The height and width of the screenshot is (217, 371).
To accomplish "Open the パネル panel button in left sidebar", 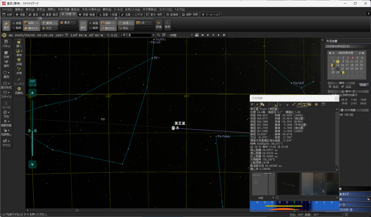I will pos(6,44).
